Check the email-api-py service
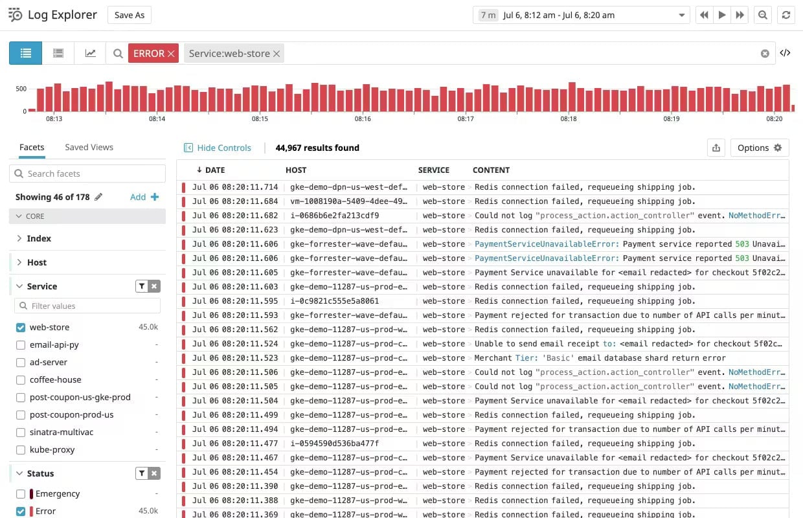Viewport: 803px width, 518px height. (x=21, y=345)
